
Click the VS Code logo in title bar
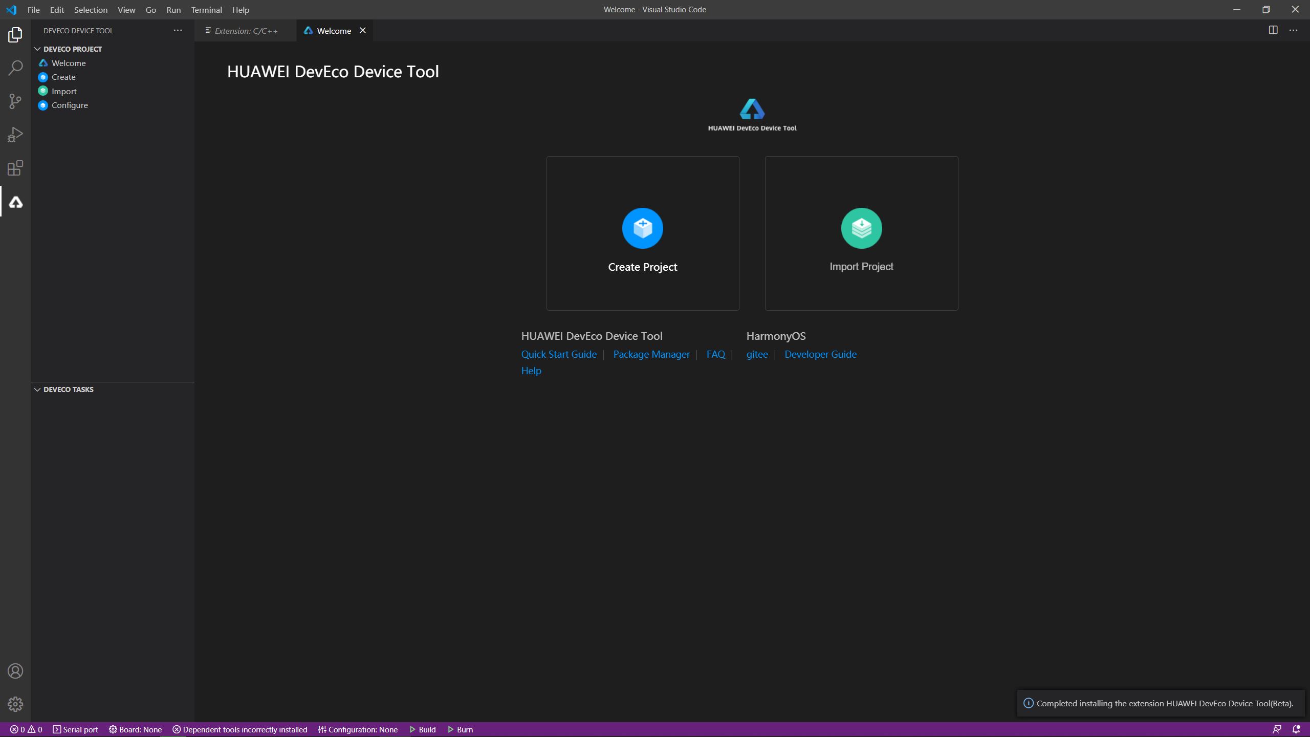pos(11,10)
